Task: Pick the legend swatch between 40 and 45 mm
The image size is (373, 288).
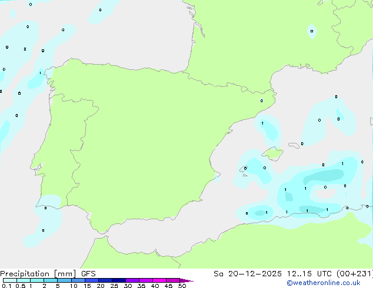Action: (159, 280)
